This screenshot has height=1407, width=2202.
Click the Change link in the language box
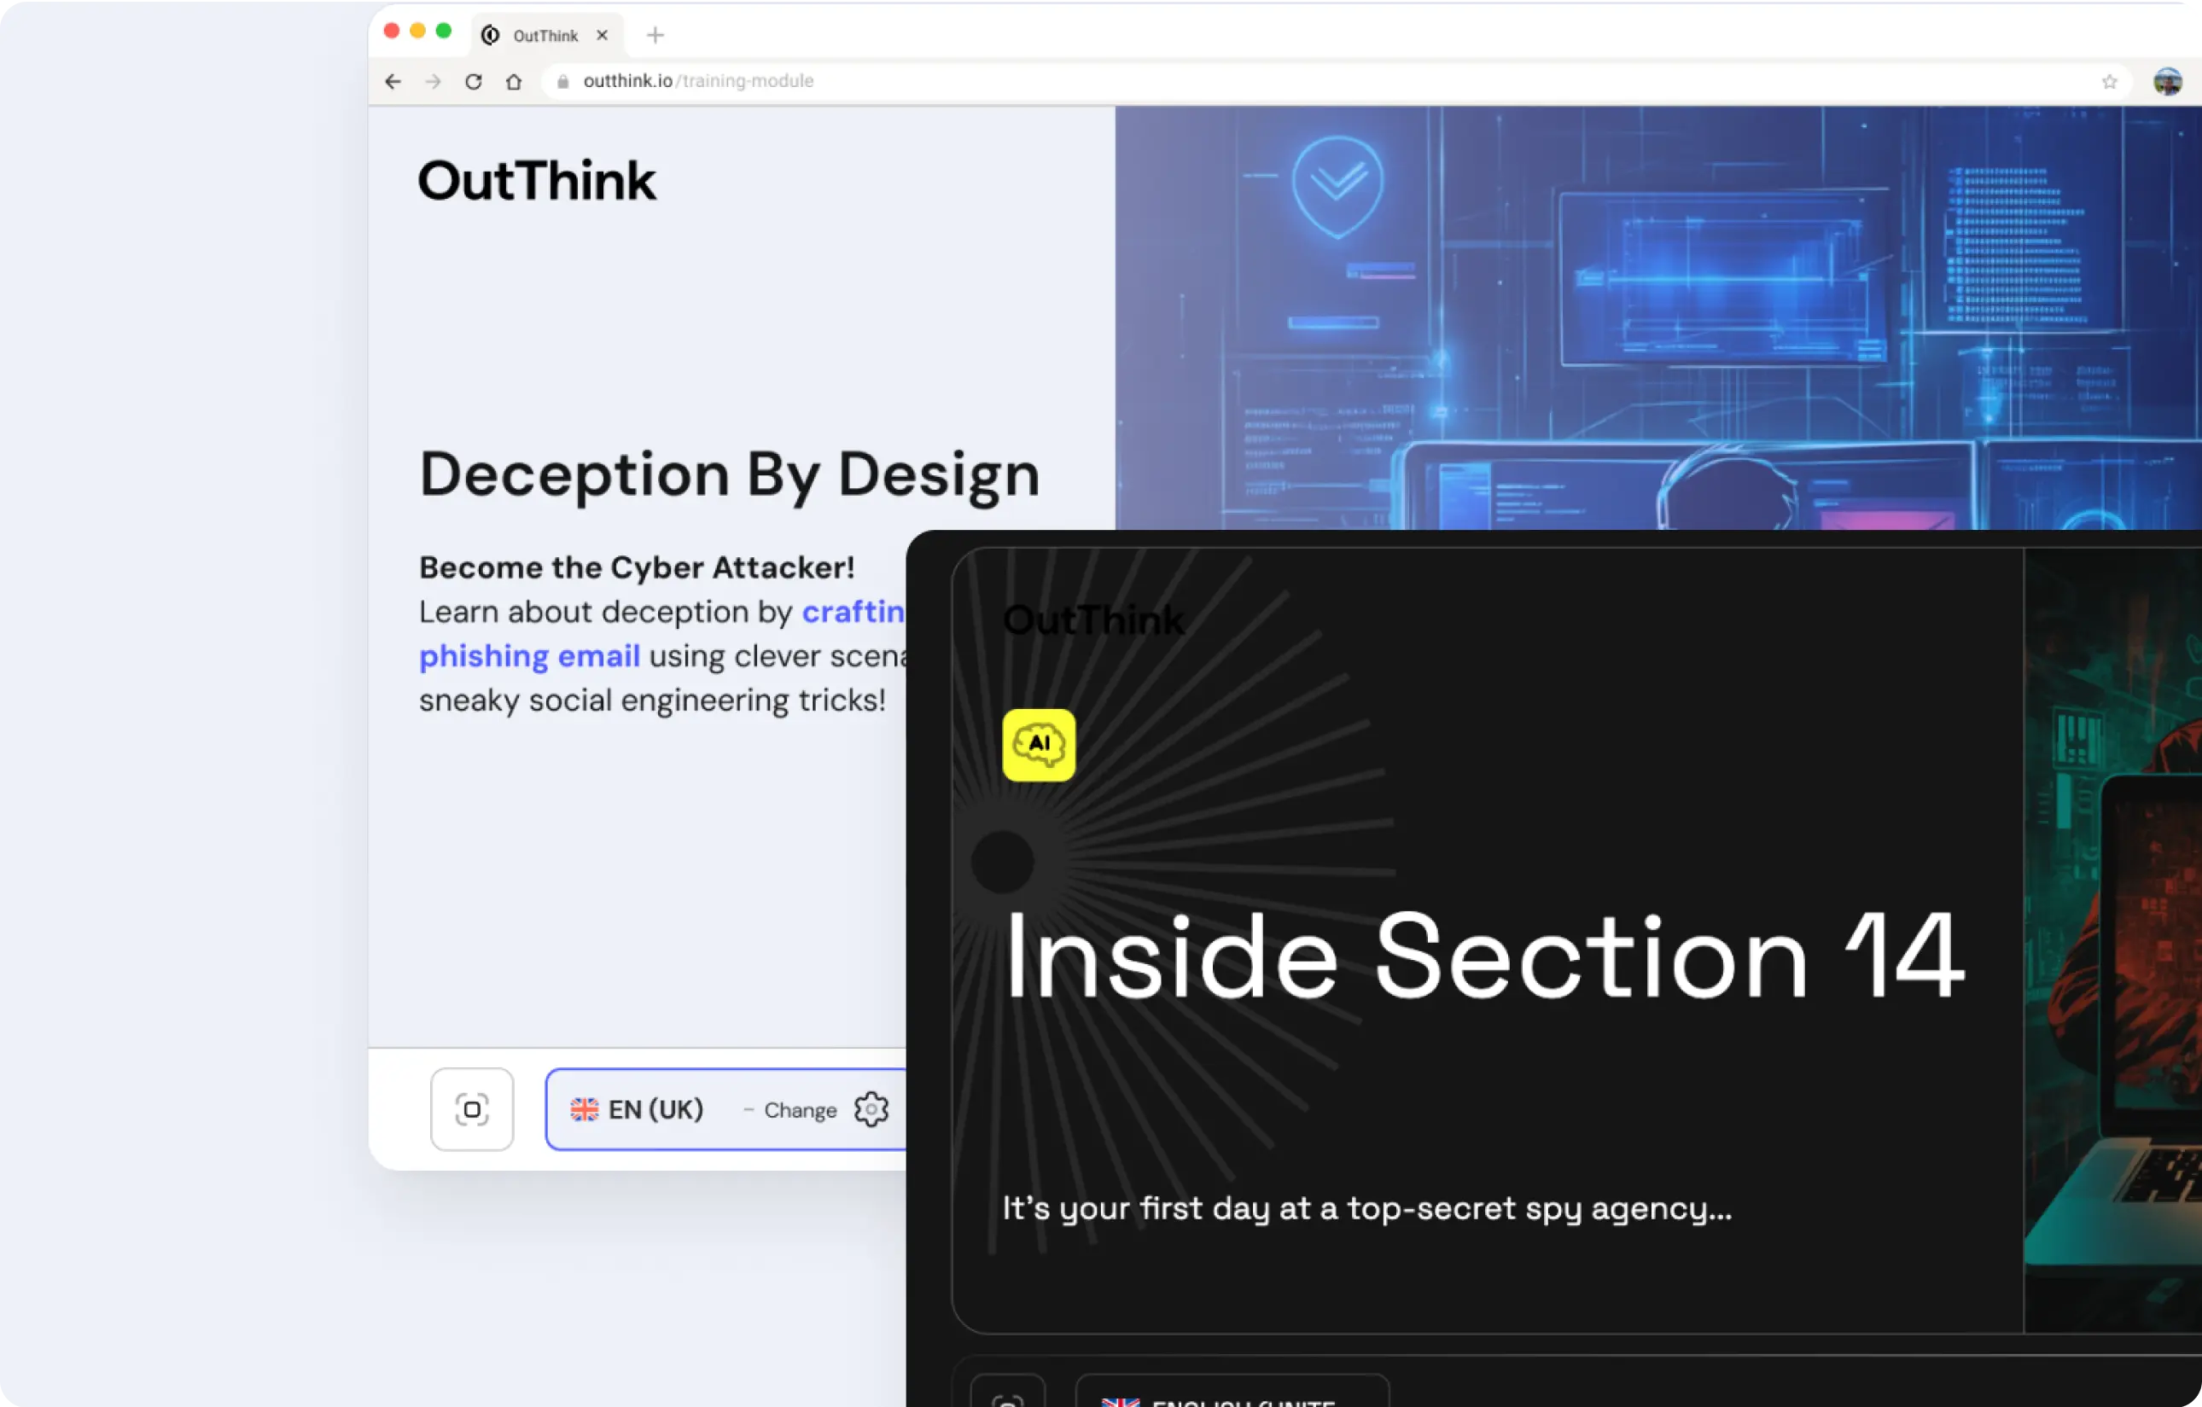coord(801,1110)
